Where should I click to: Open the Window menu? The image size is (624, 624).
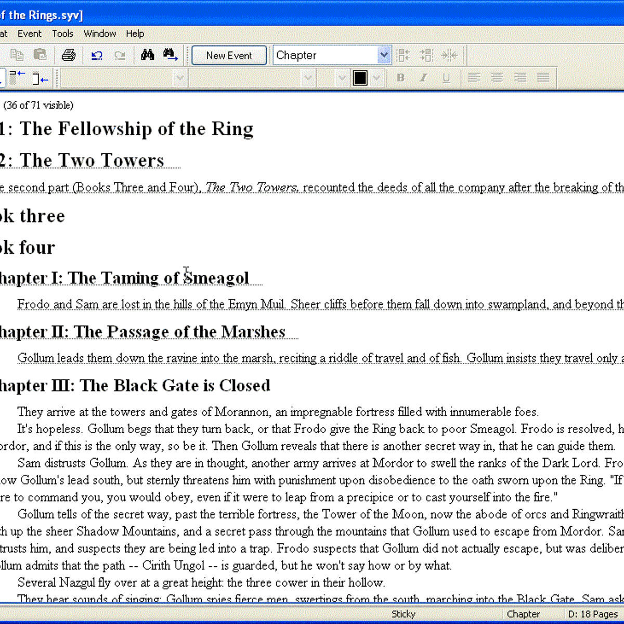tap(100, 34)
